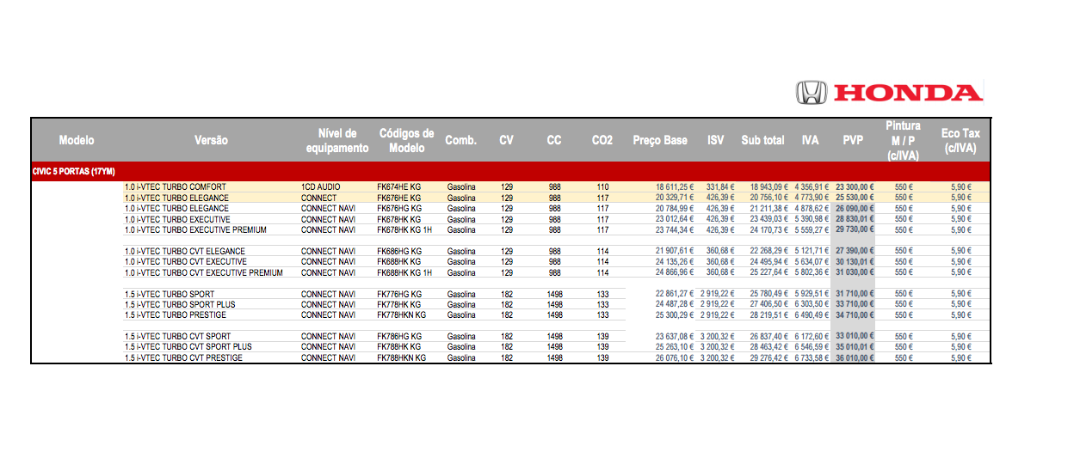Screen dimensions: 1074x464
Task: Click the Códigos de Modelo header
Action: [406, 140]
